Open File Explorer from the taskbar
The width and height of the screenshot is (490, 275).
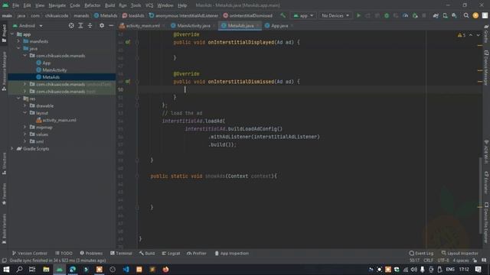[x=46, y=270]
